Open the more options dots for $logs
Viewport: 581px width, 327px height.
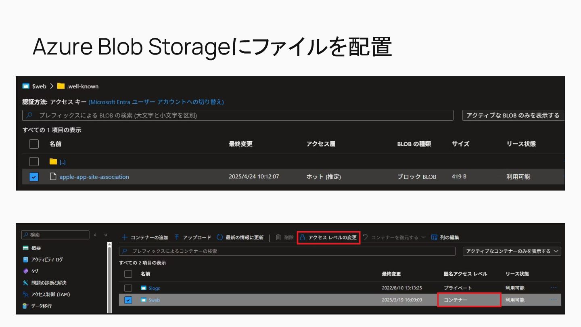pyautogui.click(x=554, y=287)
